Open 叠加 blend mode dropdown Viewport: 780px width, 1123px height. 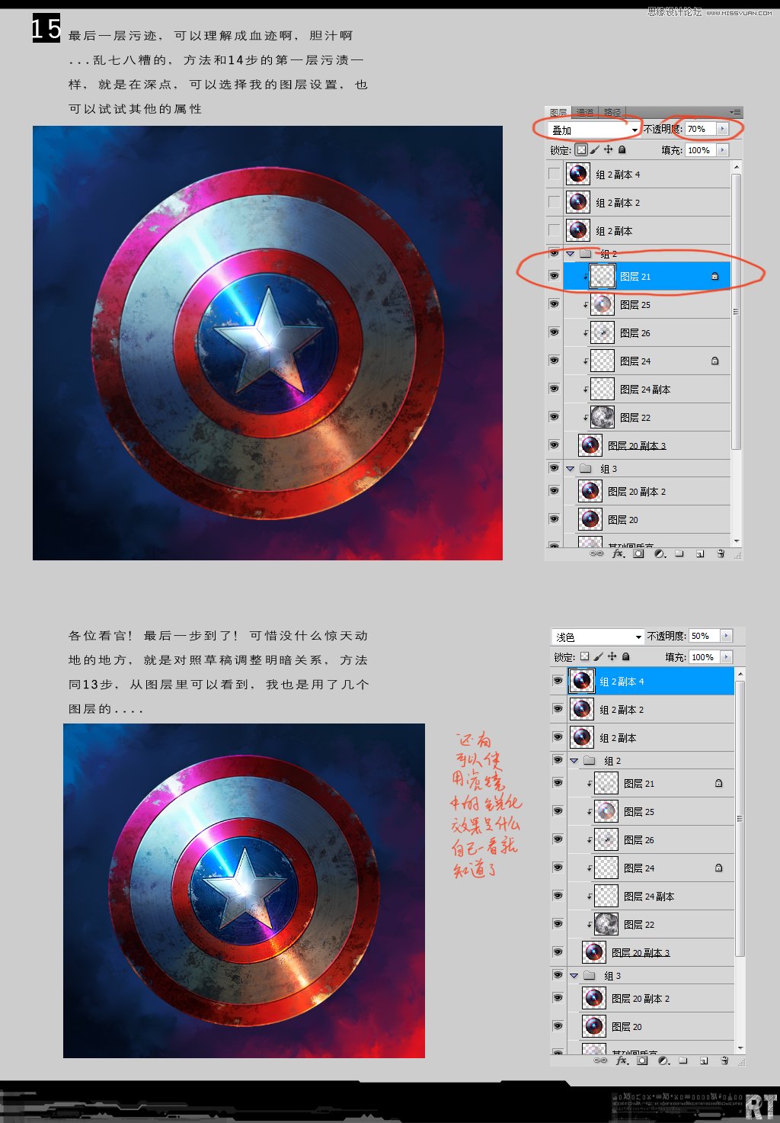594,130
